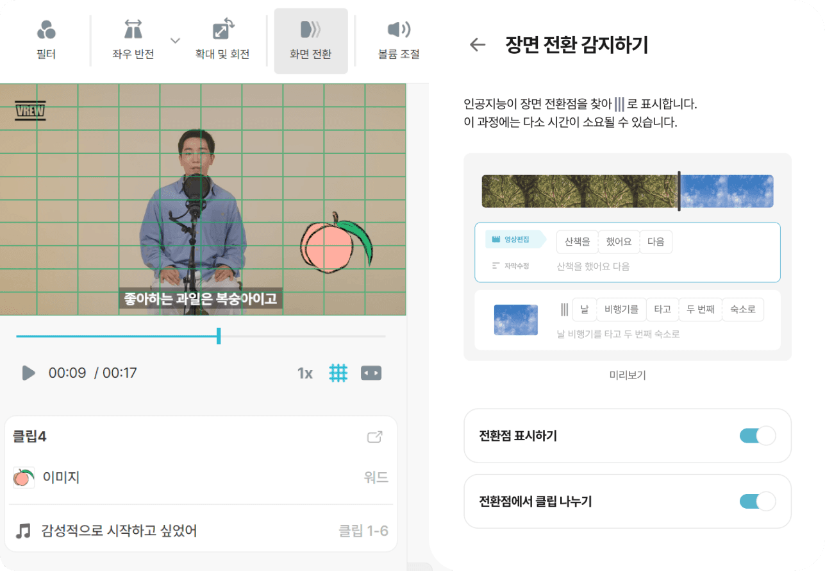Viewport: 825px width, 571px height.
Task: Open 클립4 in a new window icon
Action: pyautogui.click(x=375, y=436)
